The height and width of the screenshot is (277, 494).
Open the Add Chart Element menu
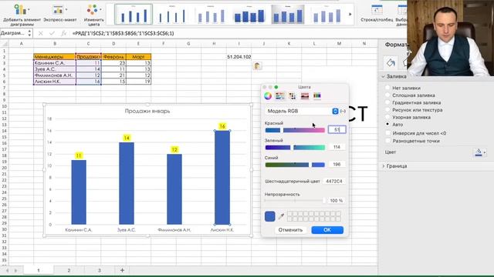[22, 14]
